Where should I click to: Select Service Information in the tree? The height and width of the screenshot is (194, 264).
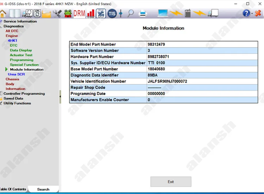click(20, 21)
